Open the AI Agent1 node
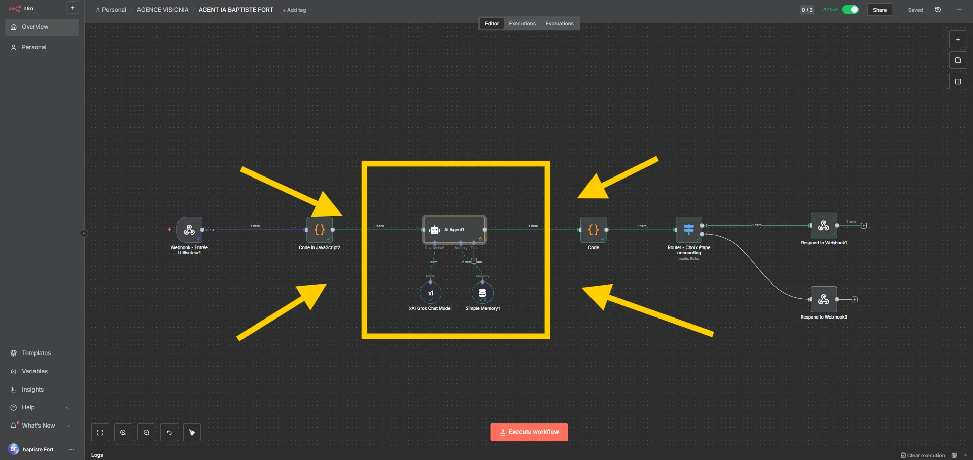973x460 pixels. (455, 230)
